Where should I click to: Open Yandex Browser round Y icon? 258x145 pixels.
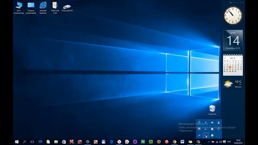point(119,142)
